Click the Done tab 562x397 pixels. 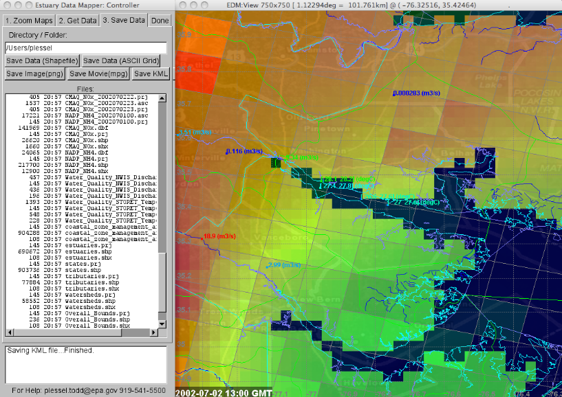[x=160, y=20]
